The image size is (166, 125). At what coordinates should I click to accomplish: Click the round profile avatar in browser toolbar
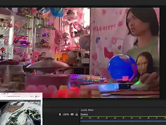tap(36, 96)
